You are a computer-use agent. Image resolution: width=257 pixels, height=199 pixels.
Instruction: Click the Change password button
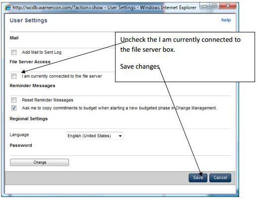click(x=39, y=162)
